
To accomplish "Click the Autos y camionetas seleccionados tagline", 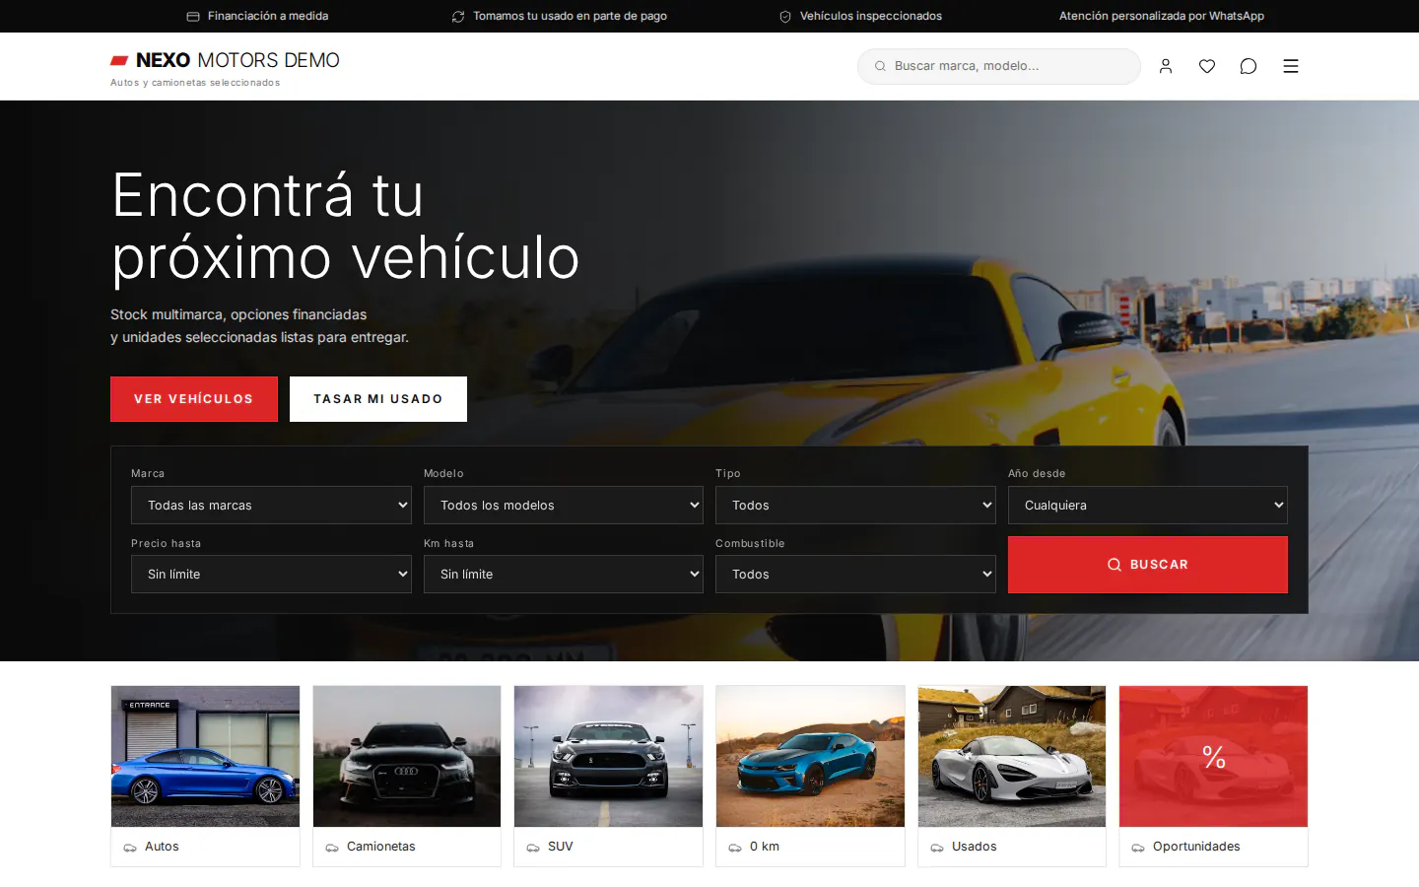I will [195, 83].
